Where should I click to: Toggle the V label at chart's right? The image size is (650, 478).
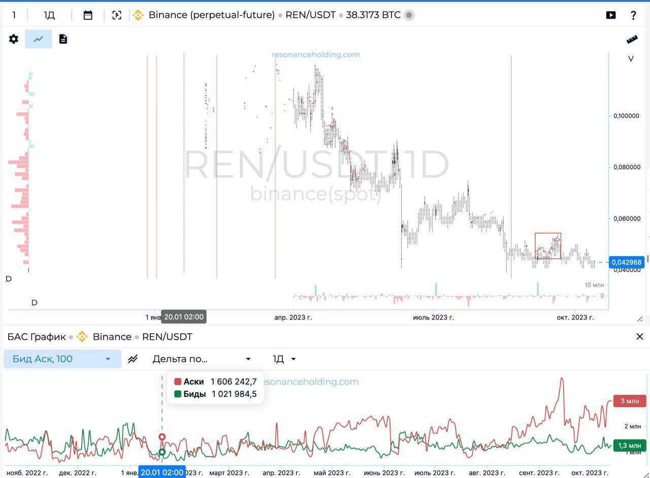pyautogui.click(x=631, y=59)
